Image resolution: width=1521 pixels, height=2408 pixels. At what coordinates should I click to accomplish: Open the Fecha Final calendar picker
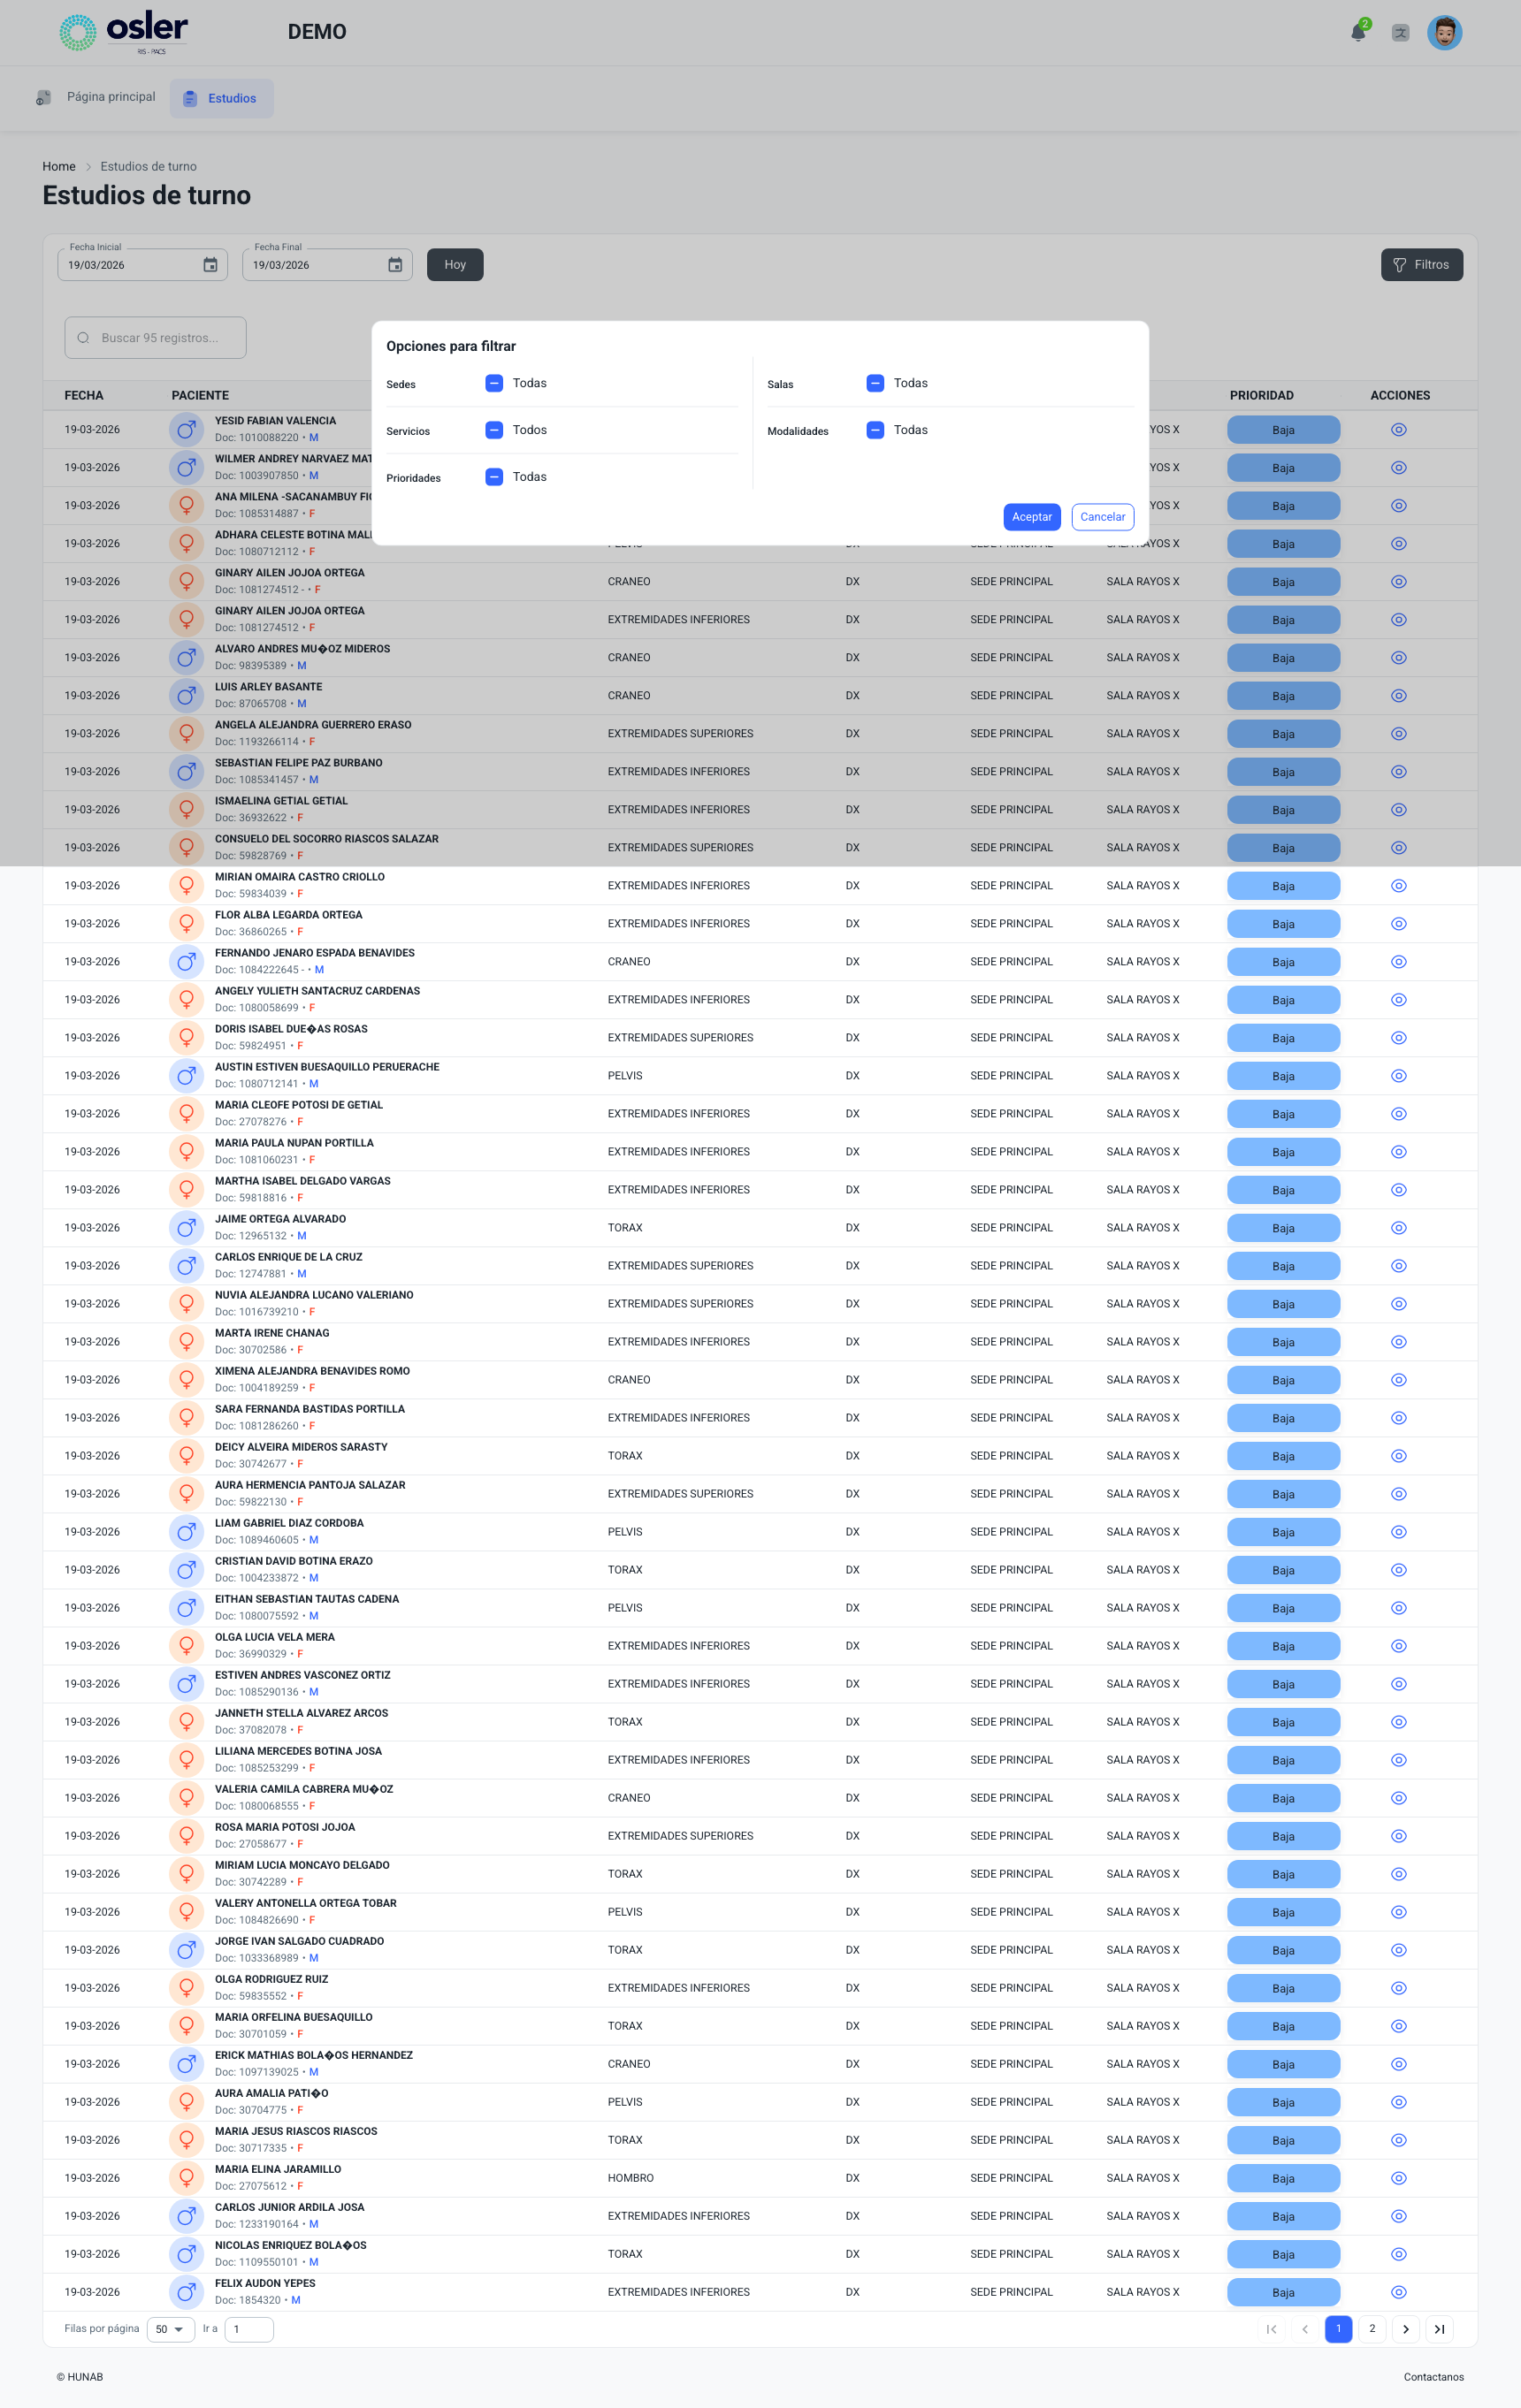(x=395, y=265)
